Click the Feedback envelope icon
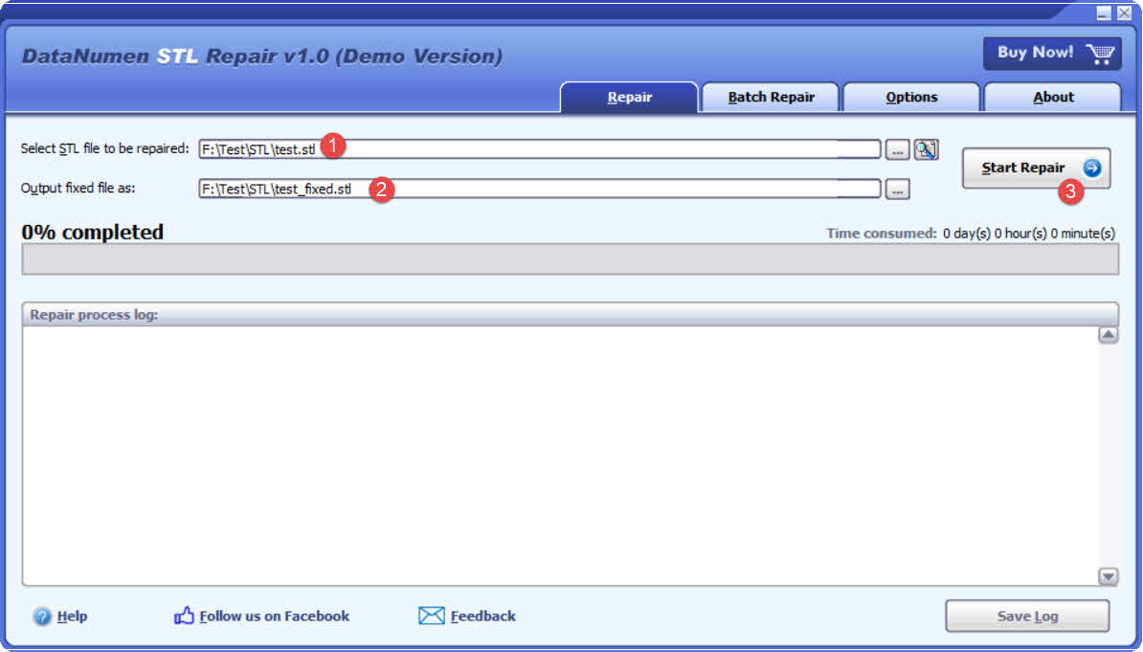1143x652 pixels. click(432, 616)
